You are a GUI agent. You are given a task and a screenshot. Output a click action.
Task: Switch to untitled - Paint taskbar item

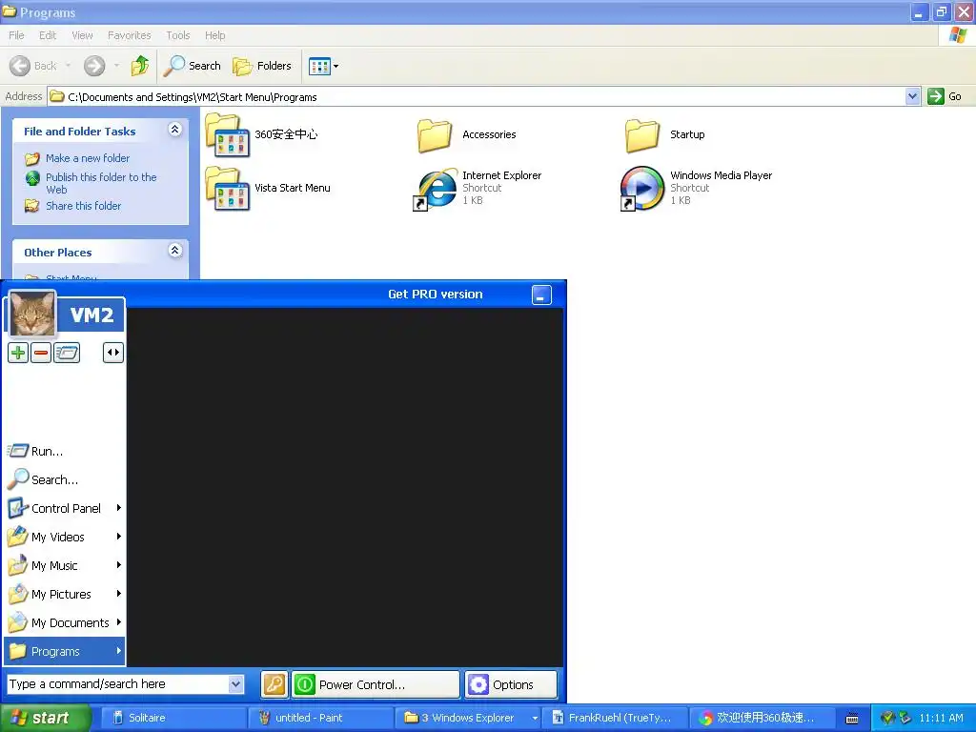[320, 718]
